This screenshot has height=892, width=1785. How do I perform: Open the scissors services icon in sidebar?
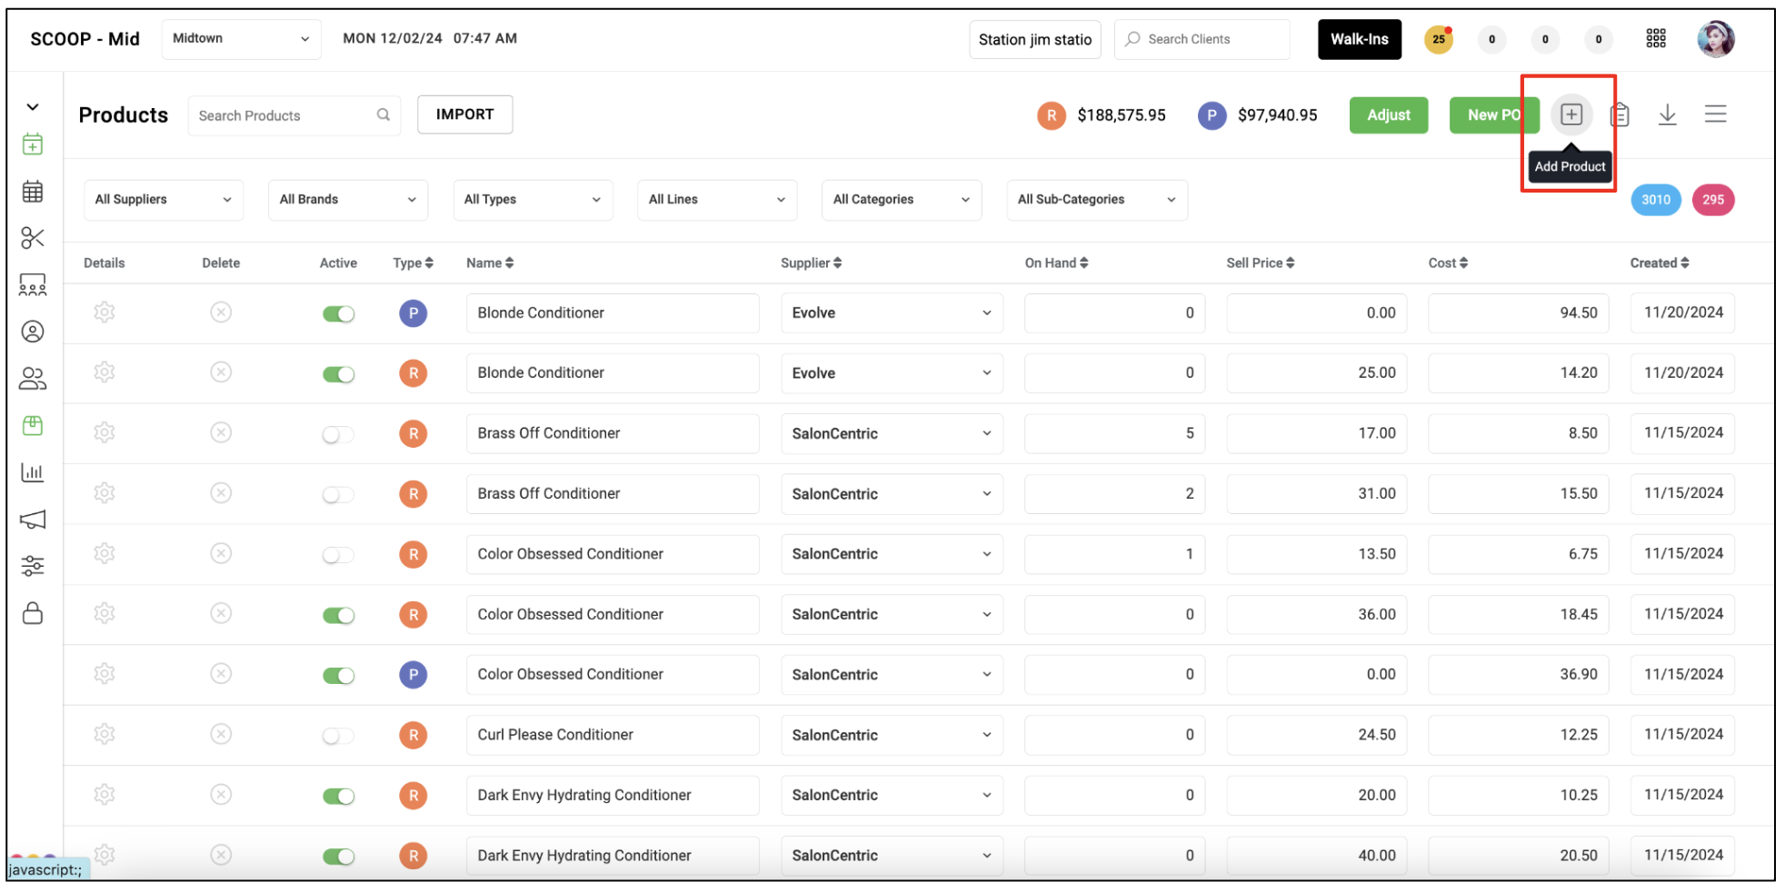(x=33, y=238)
